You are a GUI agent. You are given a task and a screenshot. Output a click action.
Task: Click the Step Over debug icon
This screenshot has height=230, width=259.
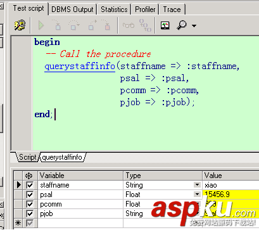pos(74,25)
